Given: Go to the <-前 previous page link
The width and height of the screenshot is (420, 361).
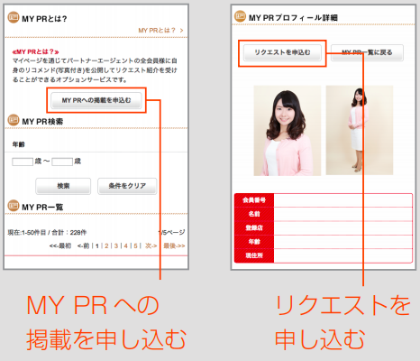Looking at the screenshot, I should 83,246.
